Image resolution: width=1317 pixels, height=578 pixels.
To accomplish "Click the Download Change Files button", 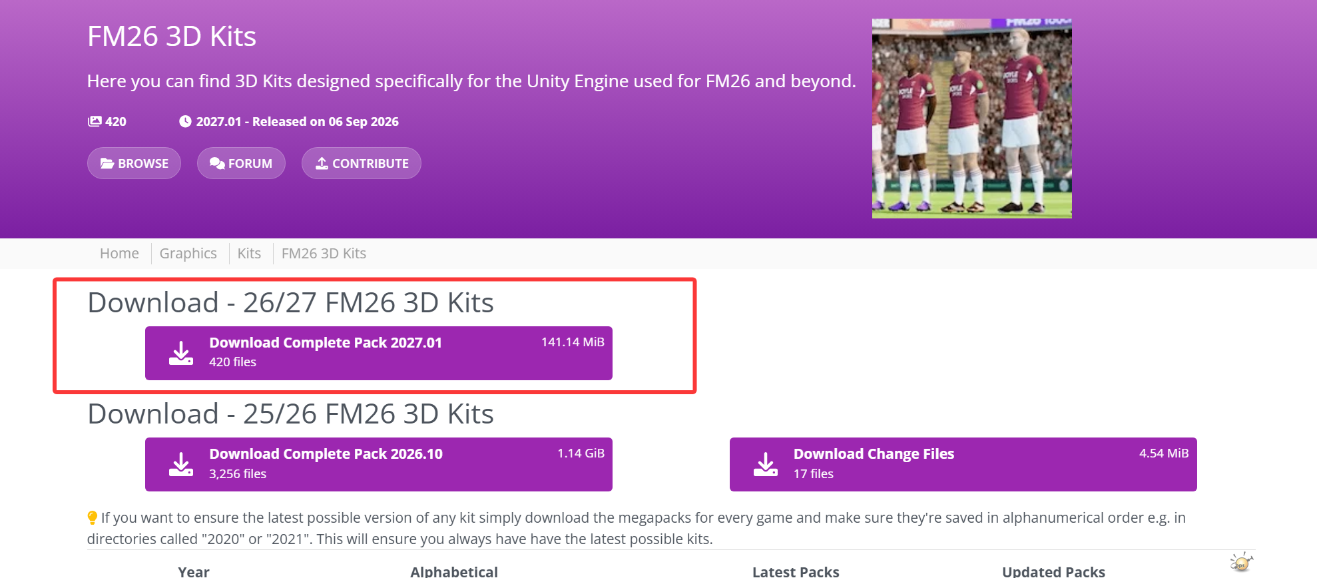I will coord(963,464).
